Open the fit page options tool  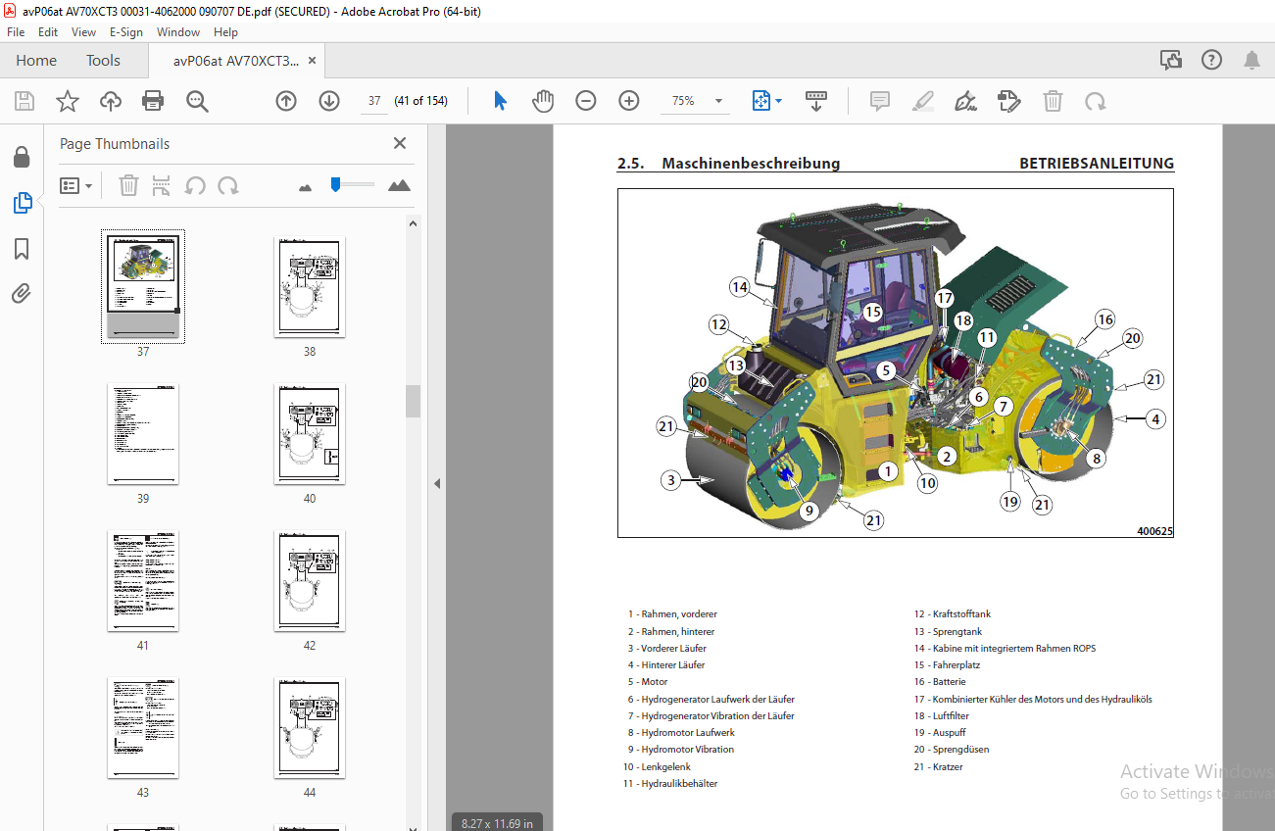tap(760, 101)
